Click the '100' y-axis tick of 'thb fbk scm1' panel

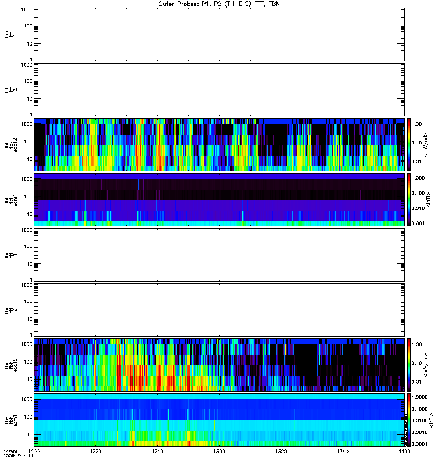tap(27, 197)
